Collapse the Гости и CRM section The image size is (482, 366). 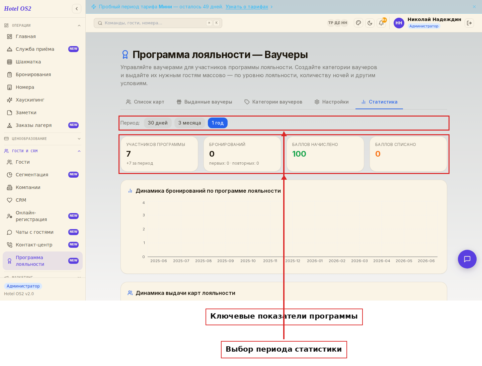pos(43,151)
